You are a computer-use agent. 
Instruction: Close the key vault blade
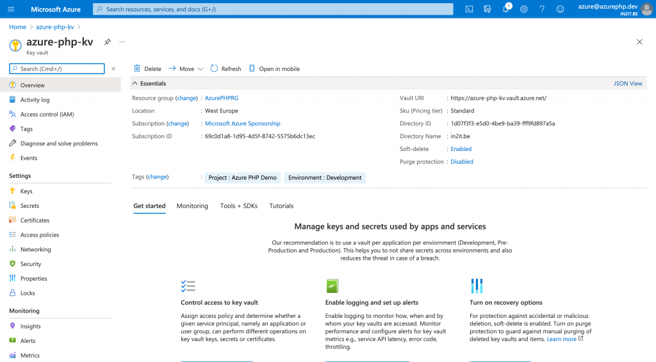[639, 42]
